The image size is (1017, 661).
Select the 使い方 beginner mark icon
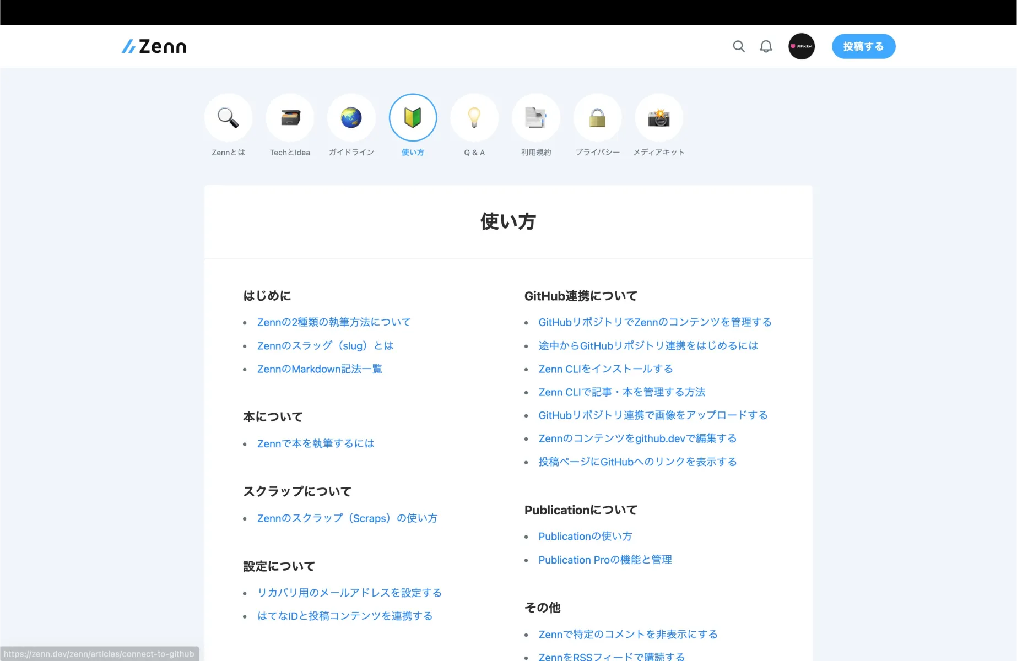coord(413,117)
